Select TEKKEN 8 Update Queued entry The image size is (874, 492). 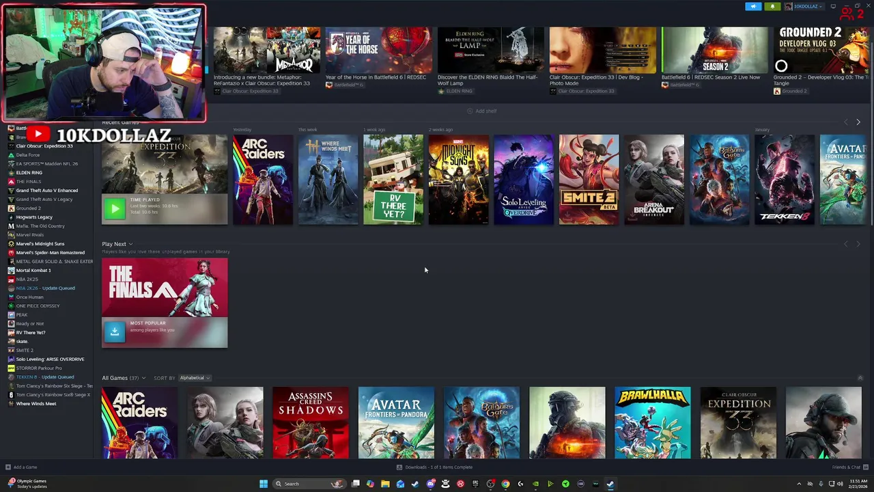click(45, 377)
